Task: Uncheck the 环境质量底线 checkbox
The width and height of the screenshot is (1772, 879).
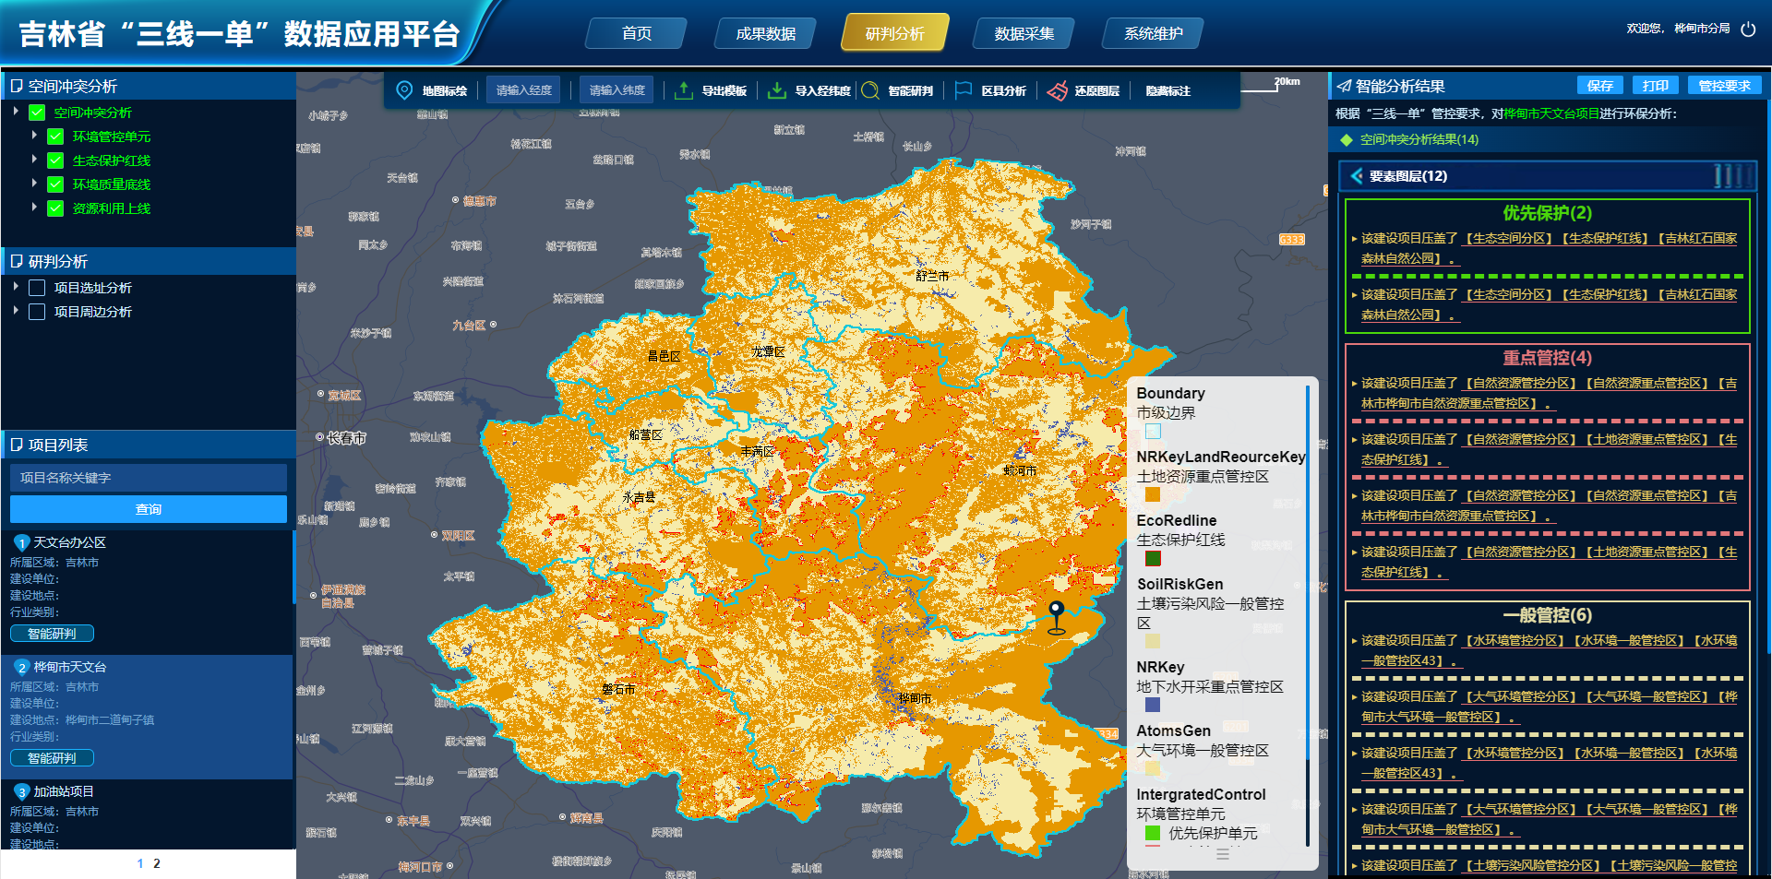Action: [55, 184]
